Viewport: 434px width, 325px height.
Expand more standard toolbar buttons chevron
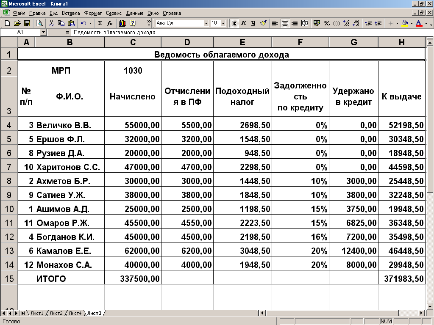pyautogui.click(x=149, y=23)
